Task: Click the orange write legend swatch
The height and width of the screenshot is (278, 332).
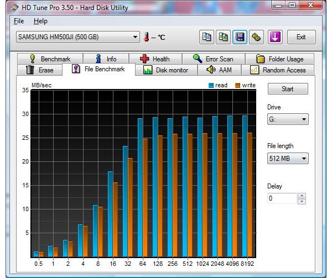Action: coord(237,86)
